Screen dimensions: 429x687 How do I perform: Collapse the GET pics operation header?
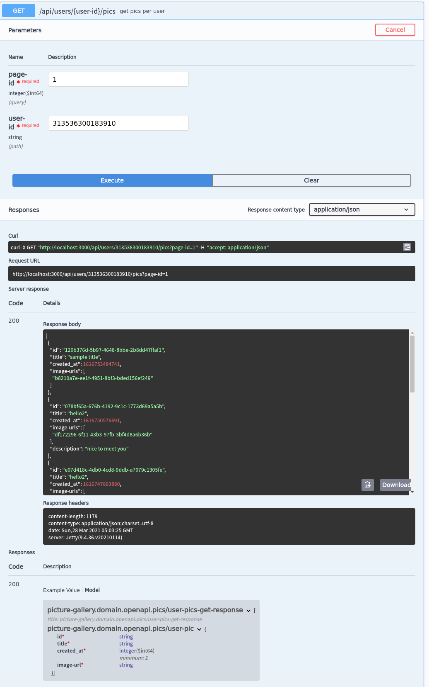coord(212,11)
